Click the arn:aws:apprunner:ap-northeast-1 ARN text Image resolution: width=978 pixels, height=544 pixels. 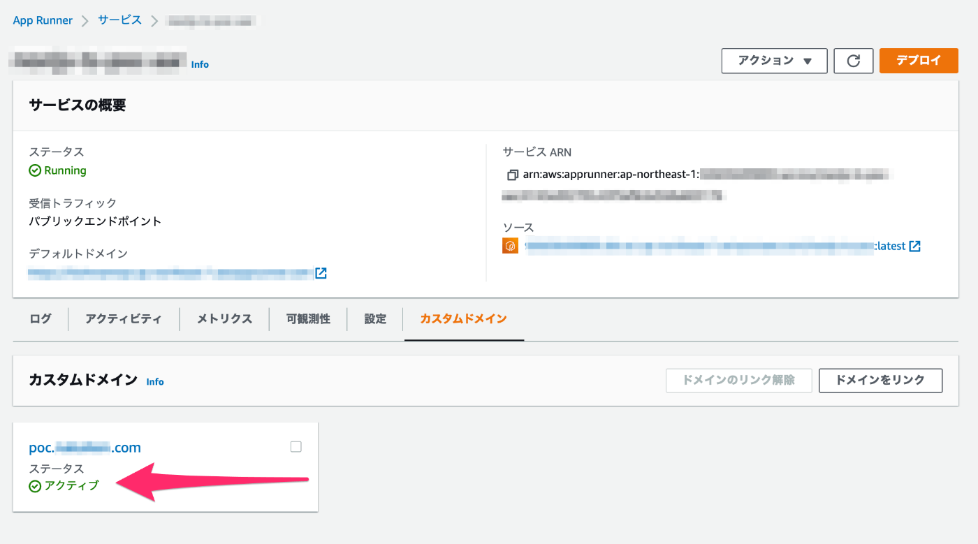pos(611,175)
